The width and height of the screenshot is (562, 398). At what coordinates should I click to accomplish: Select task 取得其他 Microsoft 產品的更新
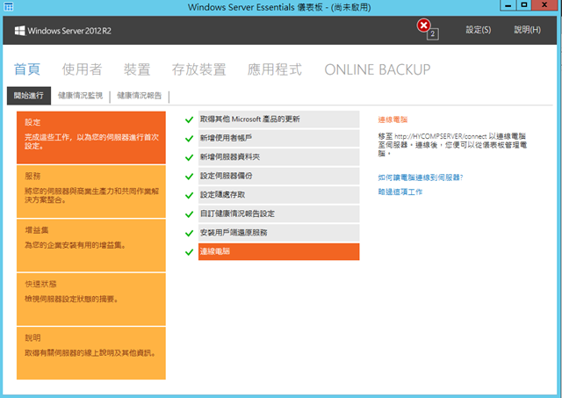point(279,119)
